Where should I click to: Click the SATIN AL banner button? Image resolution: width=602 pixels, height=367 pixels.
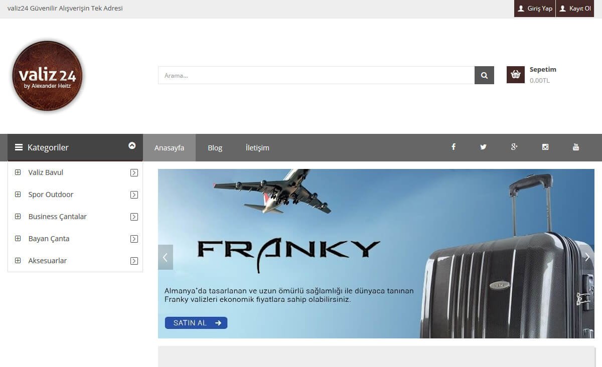tap(196, 323)
